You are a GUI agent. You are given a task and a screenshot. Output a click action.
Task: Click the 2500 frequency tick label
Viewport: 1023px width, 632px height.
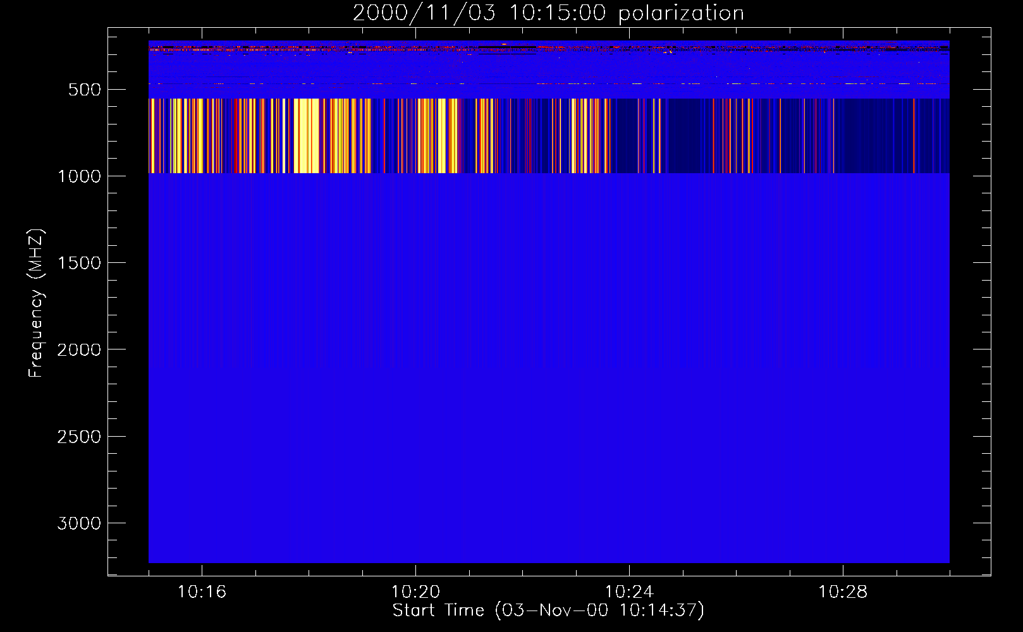[x=79, y=437]
